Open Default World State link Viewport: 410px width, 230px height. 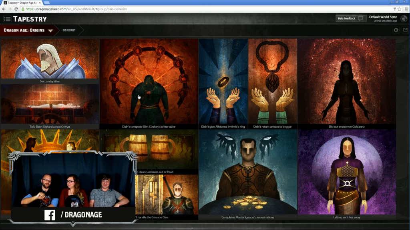pyautogui.click(x=383, y=17)
